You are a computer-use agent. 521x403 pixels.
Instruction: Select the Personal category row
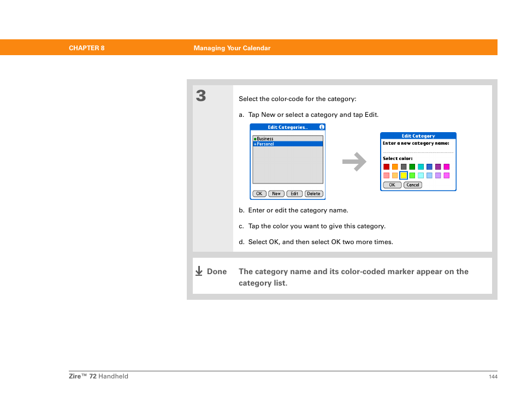point(288,144)
